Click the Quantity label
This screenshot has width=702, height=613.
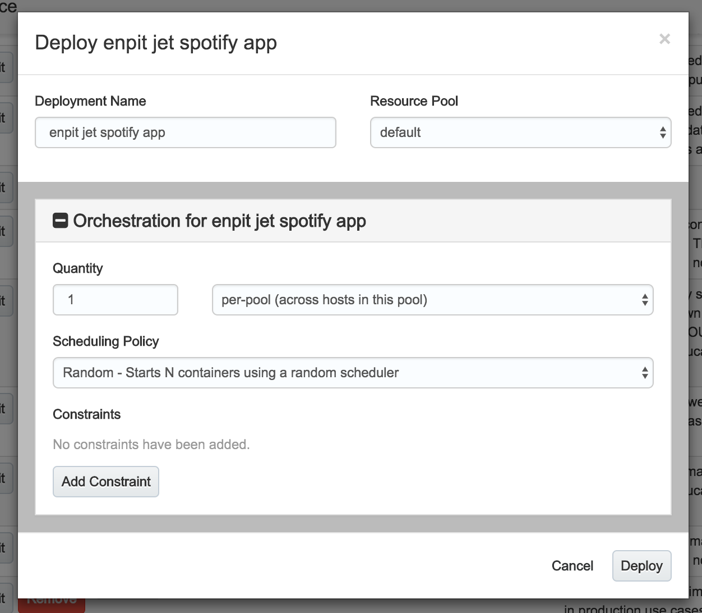click(78, 268)
